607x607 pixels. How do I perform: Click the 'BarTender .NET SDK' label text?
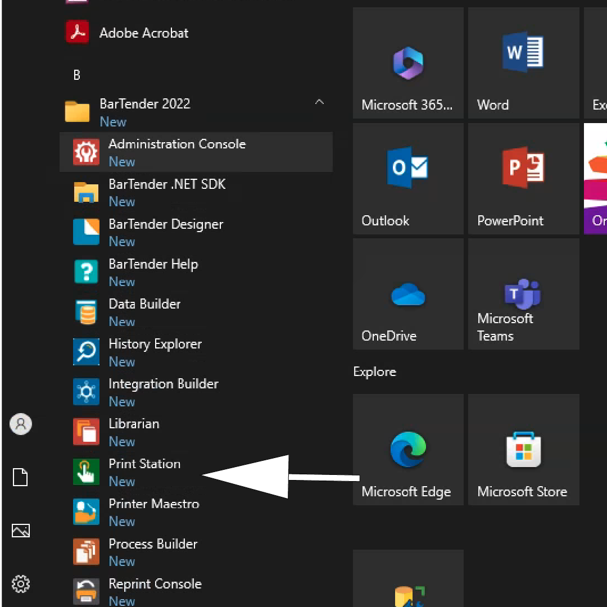[167, 184]
